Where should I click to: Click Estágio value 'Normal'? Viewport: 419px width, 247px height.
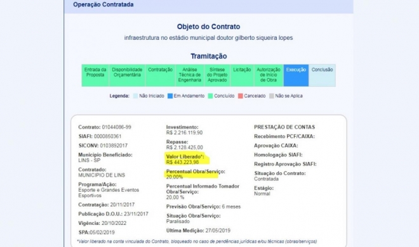coord(262,194)
